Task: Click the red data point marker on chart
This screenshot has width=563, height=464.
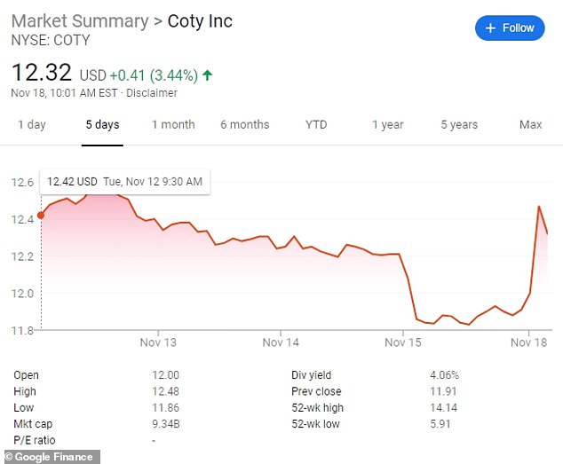Action: [x=41, y=215]
